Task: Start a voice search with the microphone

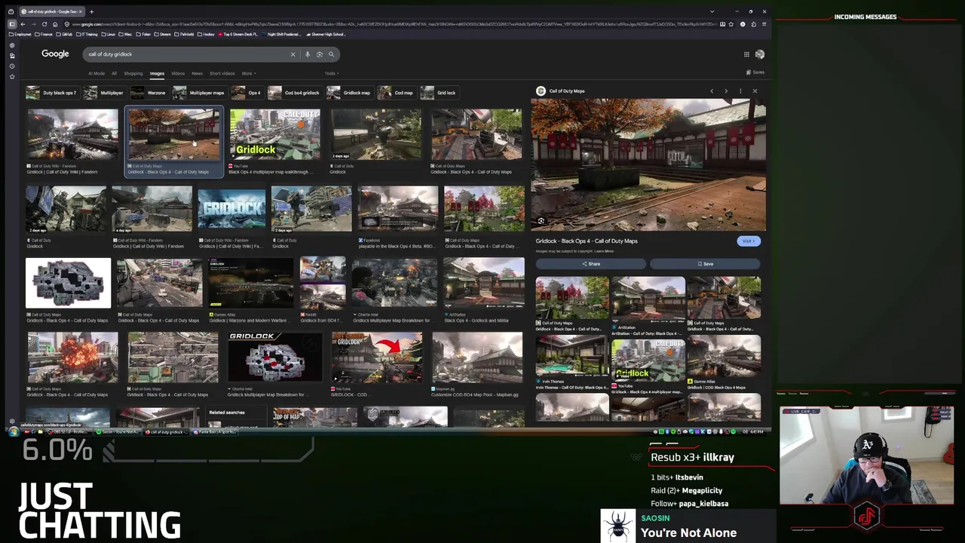Action: (308, 54)
